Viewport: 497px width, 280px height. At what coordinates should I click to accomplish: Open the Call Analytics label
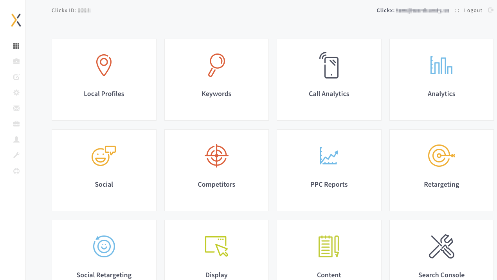(x=329, y=94)
